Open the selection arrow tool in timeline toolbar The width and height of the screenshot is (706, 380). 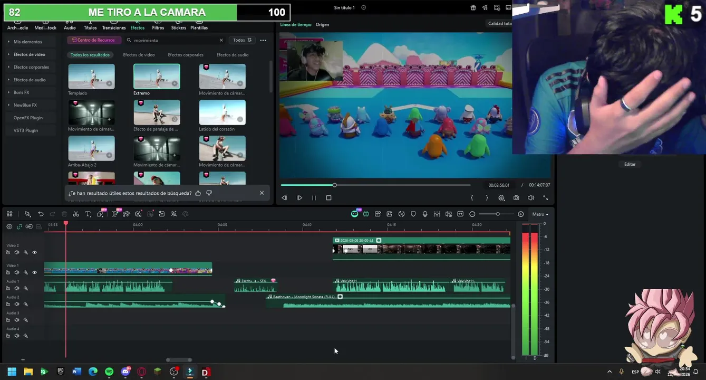(27, 214)
